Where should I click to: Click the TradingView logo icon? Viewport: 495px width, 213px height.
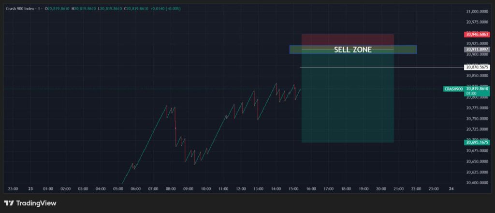tap(8, 203)
